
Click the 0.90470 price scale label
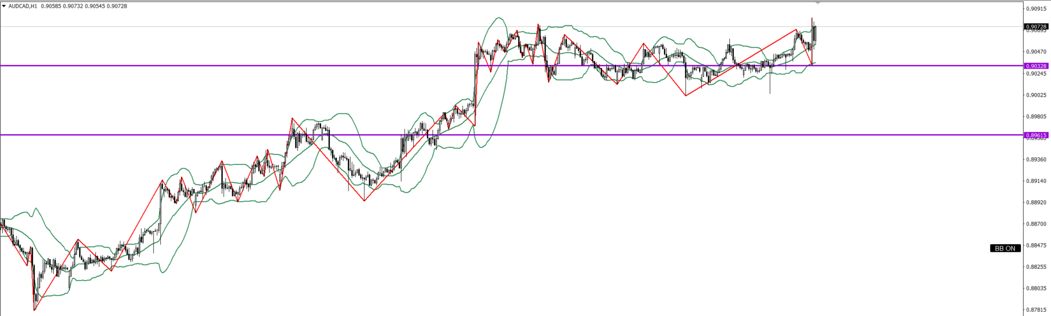[1037, 51]
